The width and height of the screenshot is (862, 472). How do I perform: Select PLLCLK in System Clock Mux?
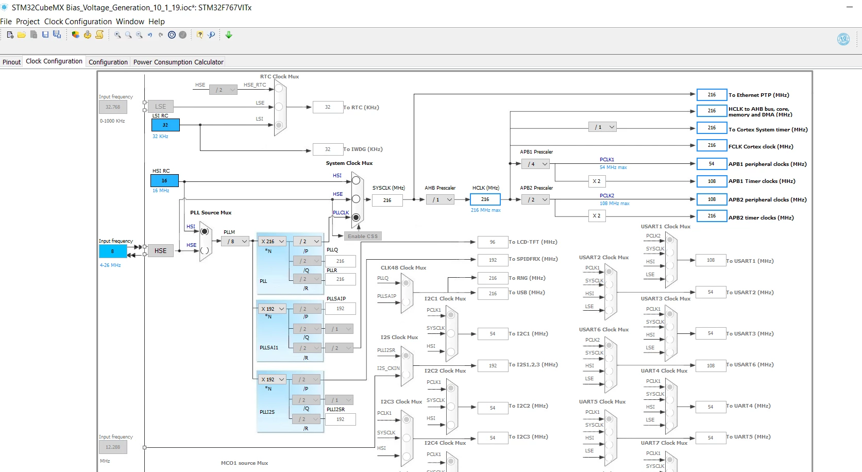[356, 217]
